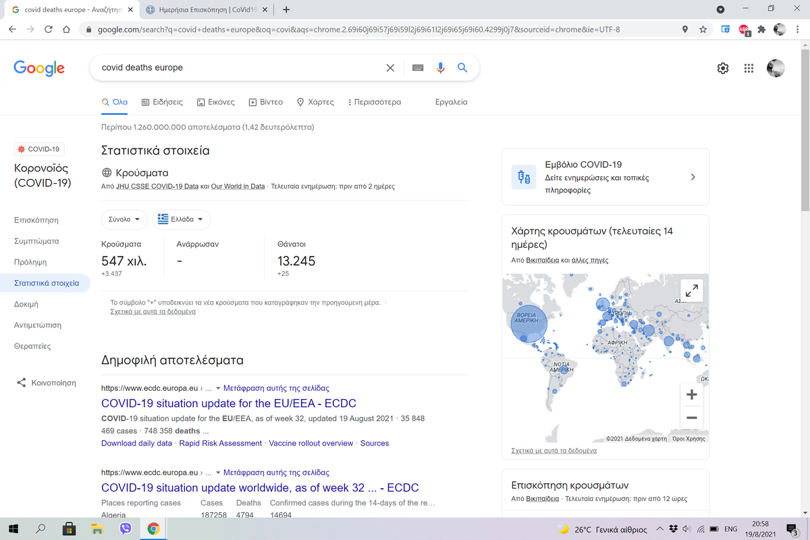The height and width of the screenshot is (540, 810).
Task: Open the JHU CSSE COVID-19 Data link
Action: coord(157,186)
